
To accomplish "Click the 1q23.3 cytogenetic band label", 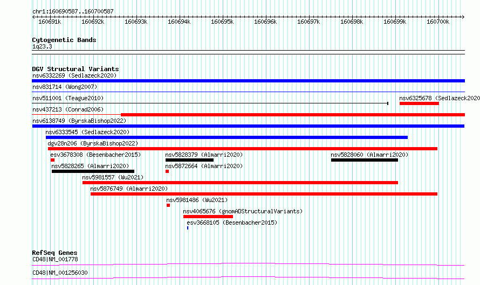I will point(42,47).
